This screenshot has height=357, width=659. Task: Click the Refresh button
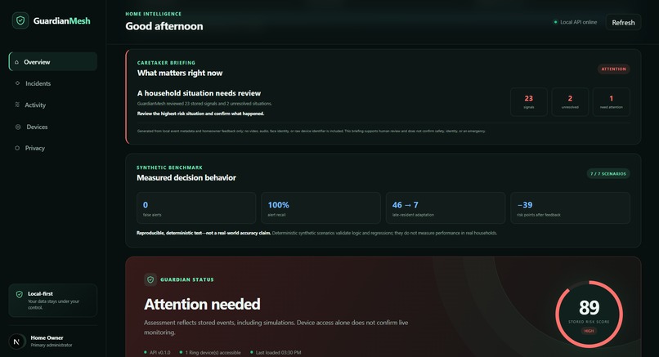(x=623, y=23)
